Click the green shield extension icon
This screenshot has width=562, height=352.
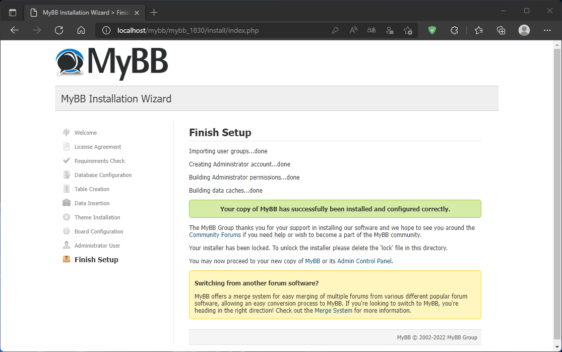click(432, 30)
